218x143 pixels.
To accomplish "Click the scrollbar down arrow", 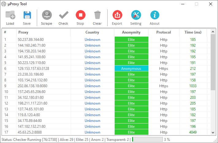I will [213, 133].
